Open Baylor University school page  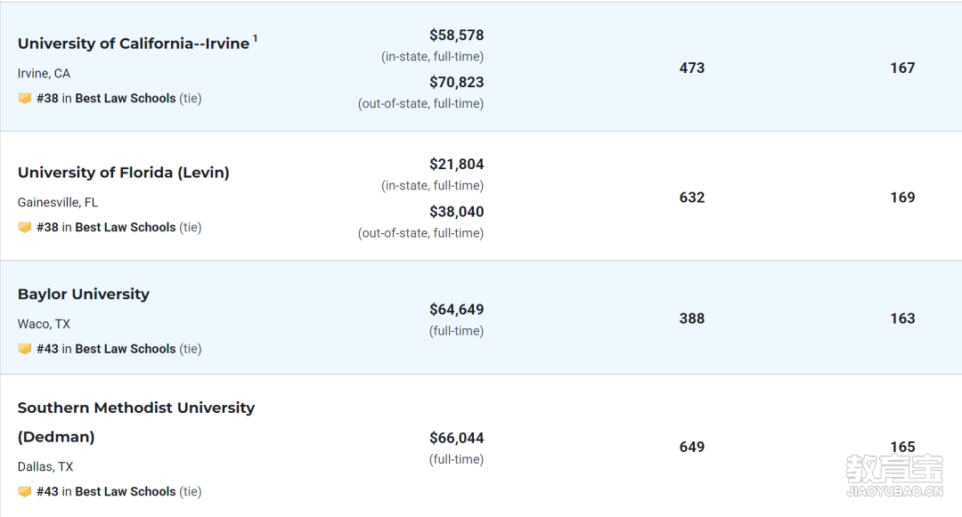pyautogui.click(x=84, y=294)
